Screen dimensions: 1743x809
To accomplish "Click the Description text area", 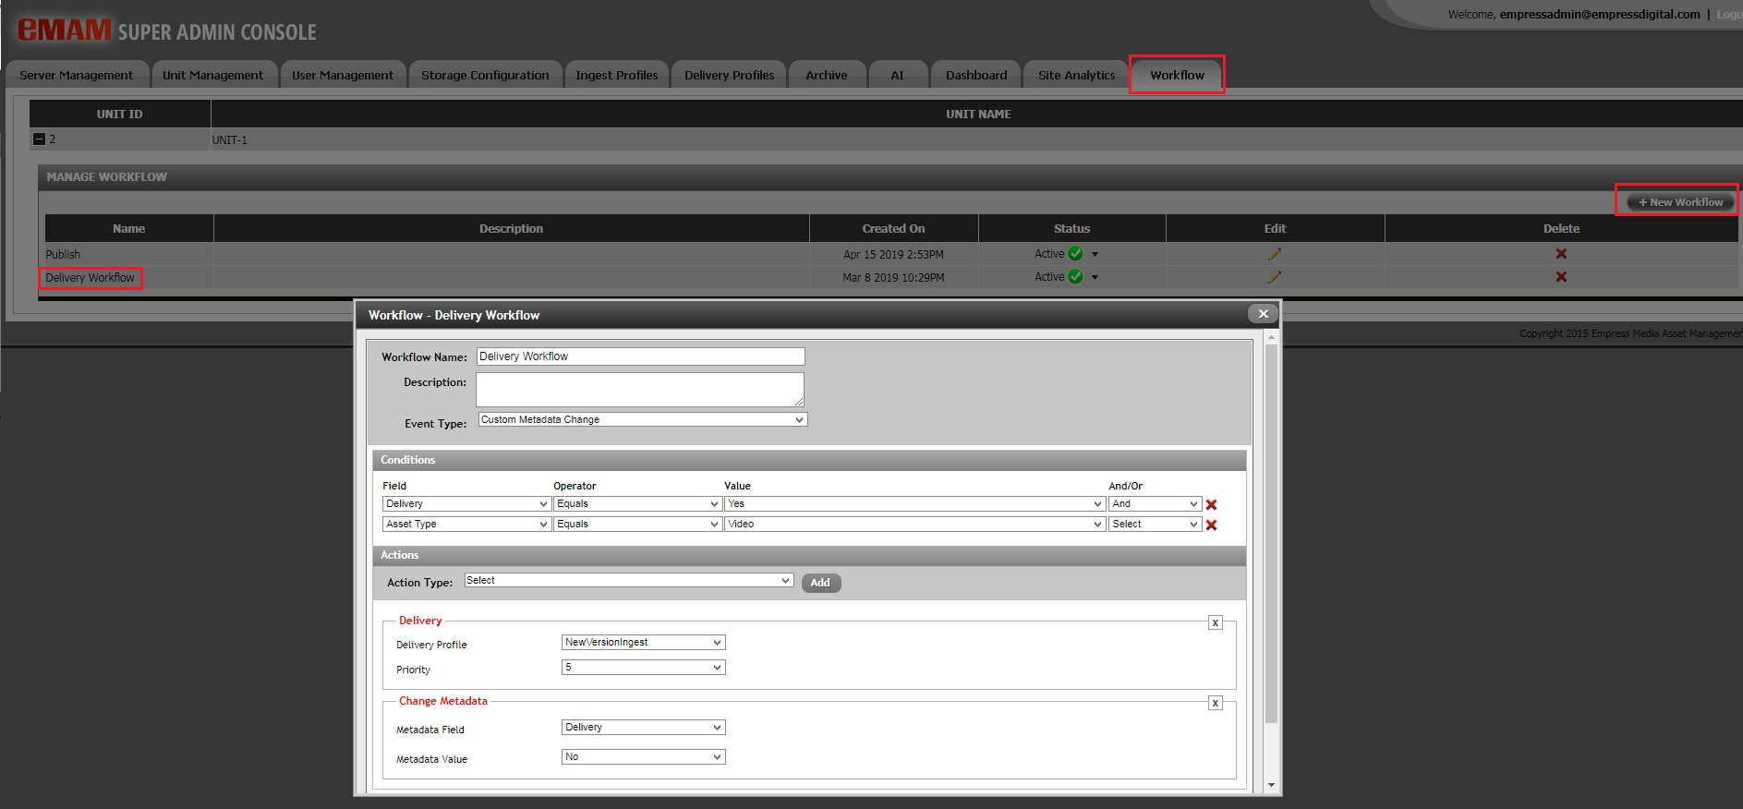I will tap(640, 389).
